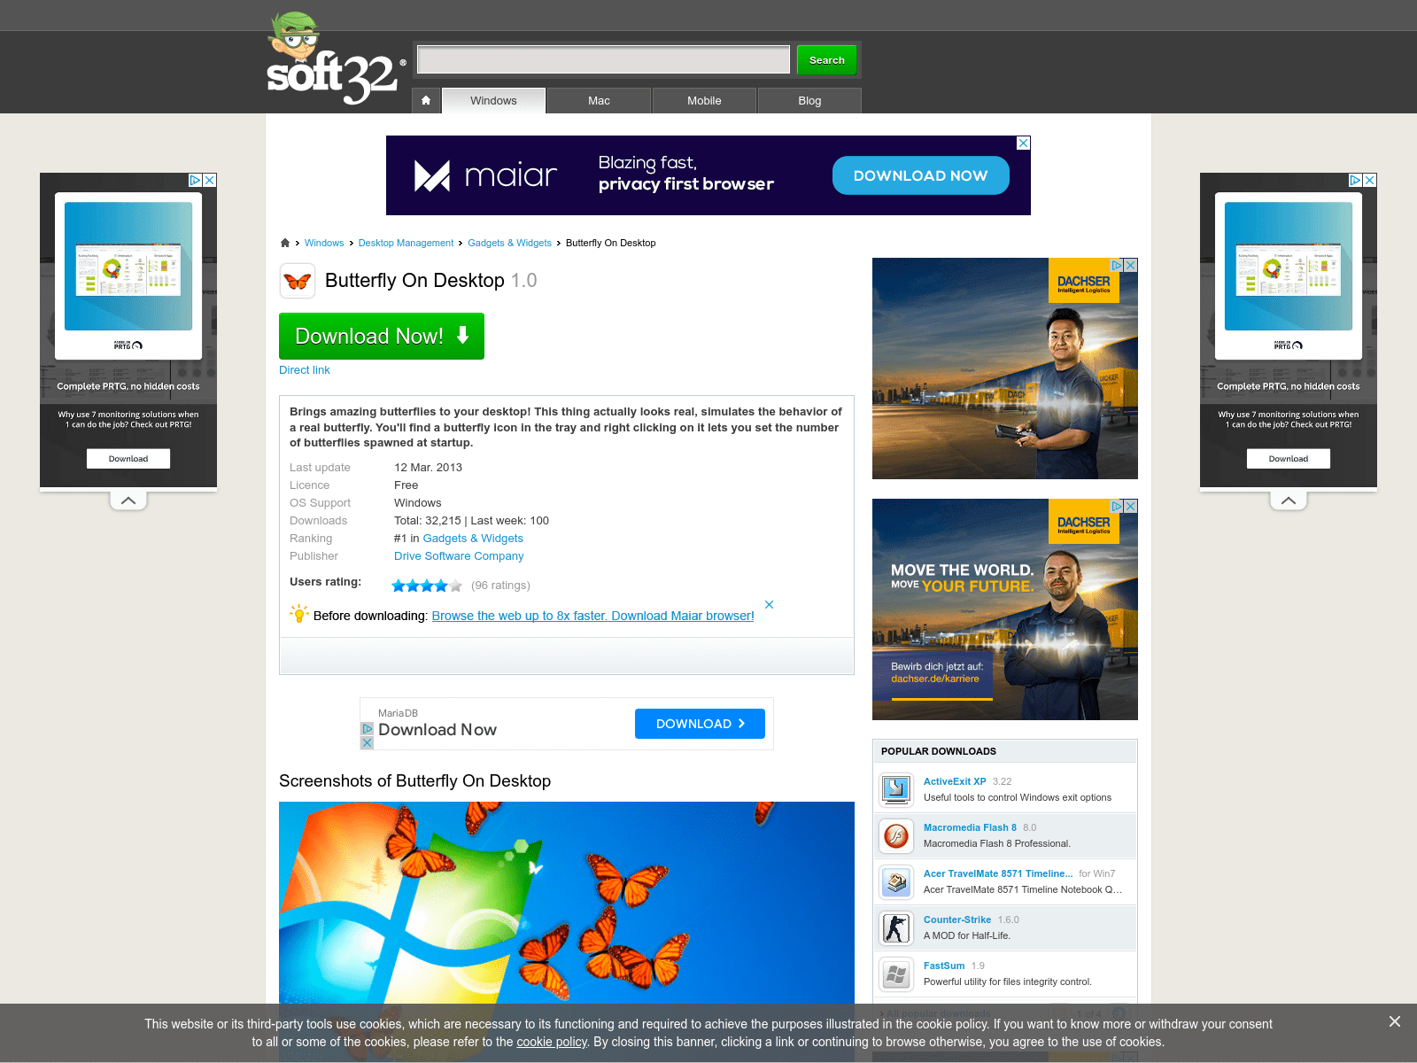Open AdChoices on right PRTG ad

point(1356,180)
